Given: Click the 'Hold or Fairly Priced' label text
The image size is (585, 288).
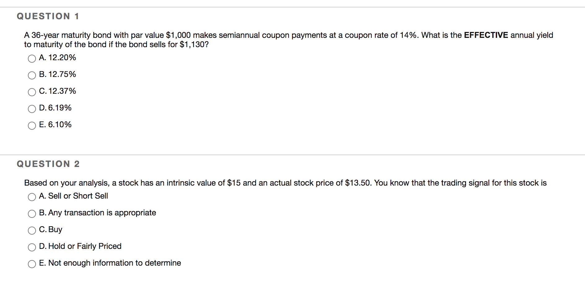Looking at the screenshot, I should pos(80,246).
